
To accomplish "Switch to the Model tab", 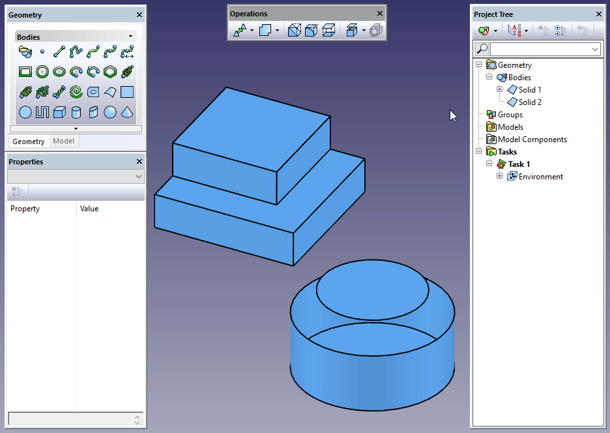I will [x=63, y=142].
